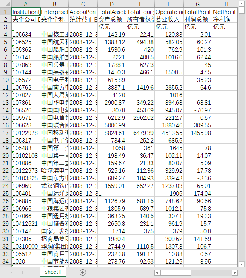Select the NetProfit header cell

click(225, 12)
